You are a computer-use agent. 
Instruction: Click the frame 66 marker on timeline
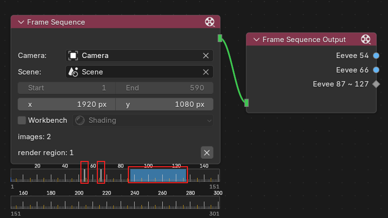pos(101,175)
